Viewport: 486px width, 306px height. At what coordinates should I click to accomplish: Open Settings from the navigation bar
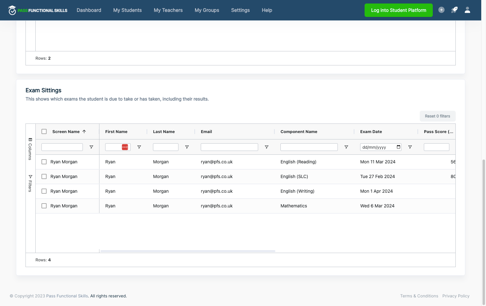point(241,10)
